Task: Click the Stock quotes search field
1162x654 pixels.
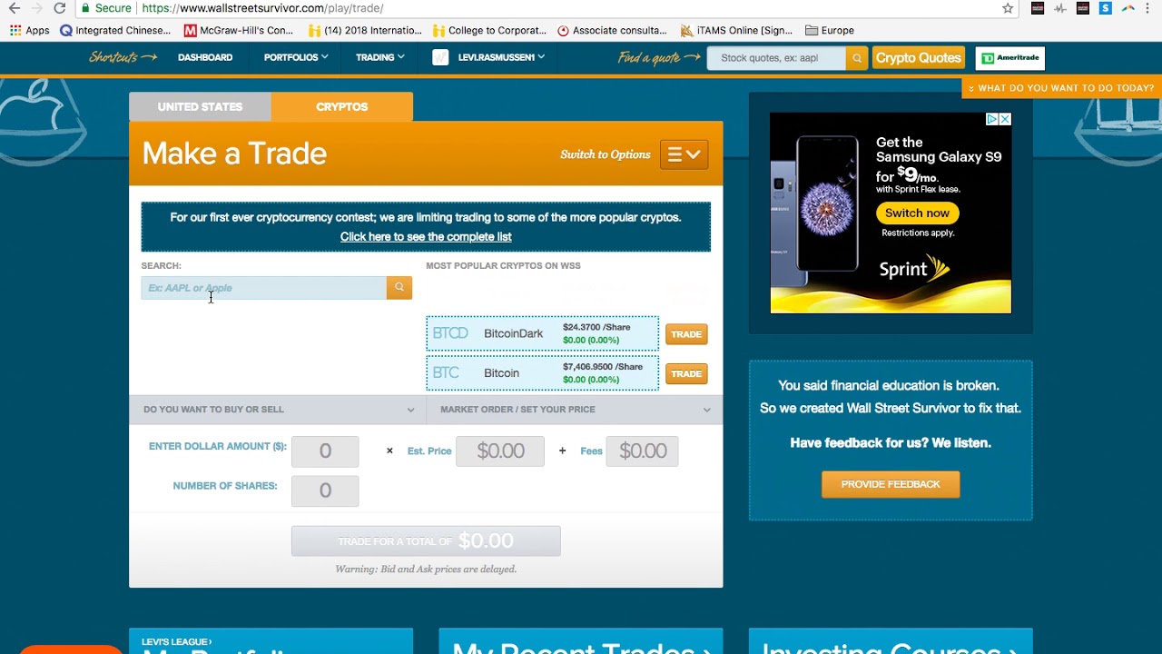Action: (776, 58)
